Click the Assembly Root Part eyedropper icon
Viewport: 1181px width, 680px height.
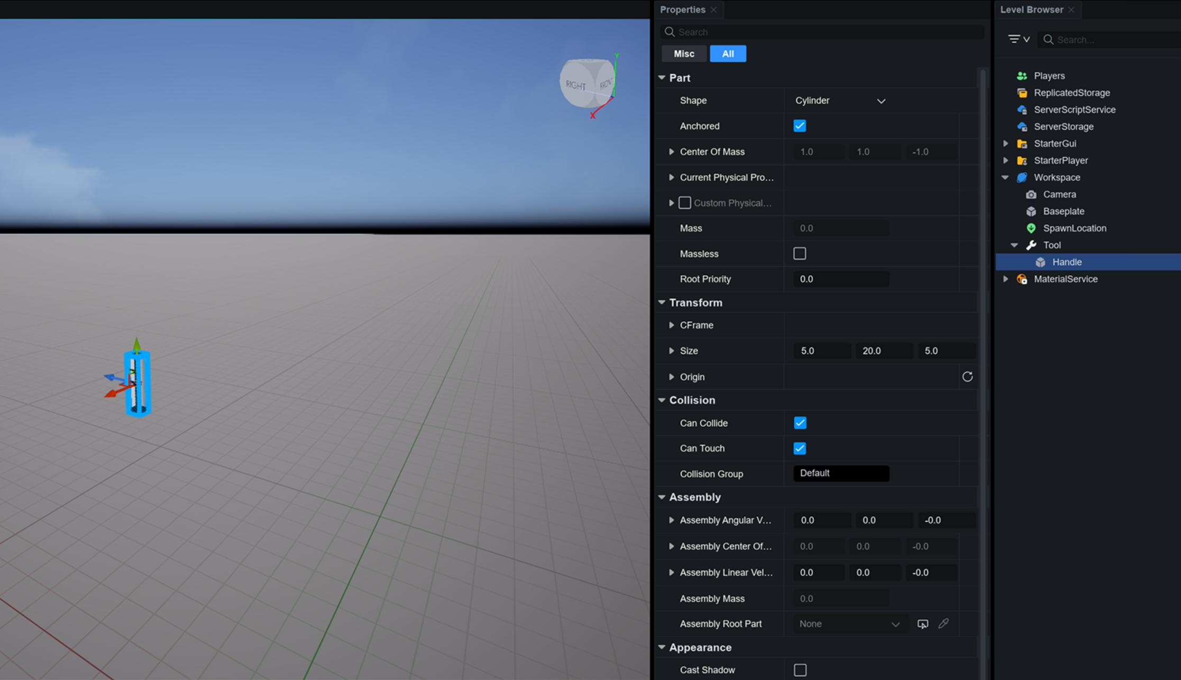coord(944,624)
